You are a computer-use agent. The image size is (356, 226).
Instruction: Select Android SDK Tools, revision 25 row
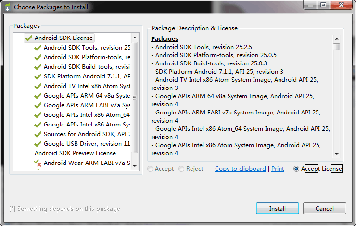[82, 48]
